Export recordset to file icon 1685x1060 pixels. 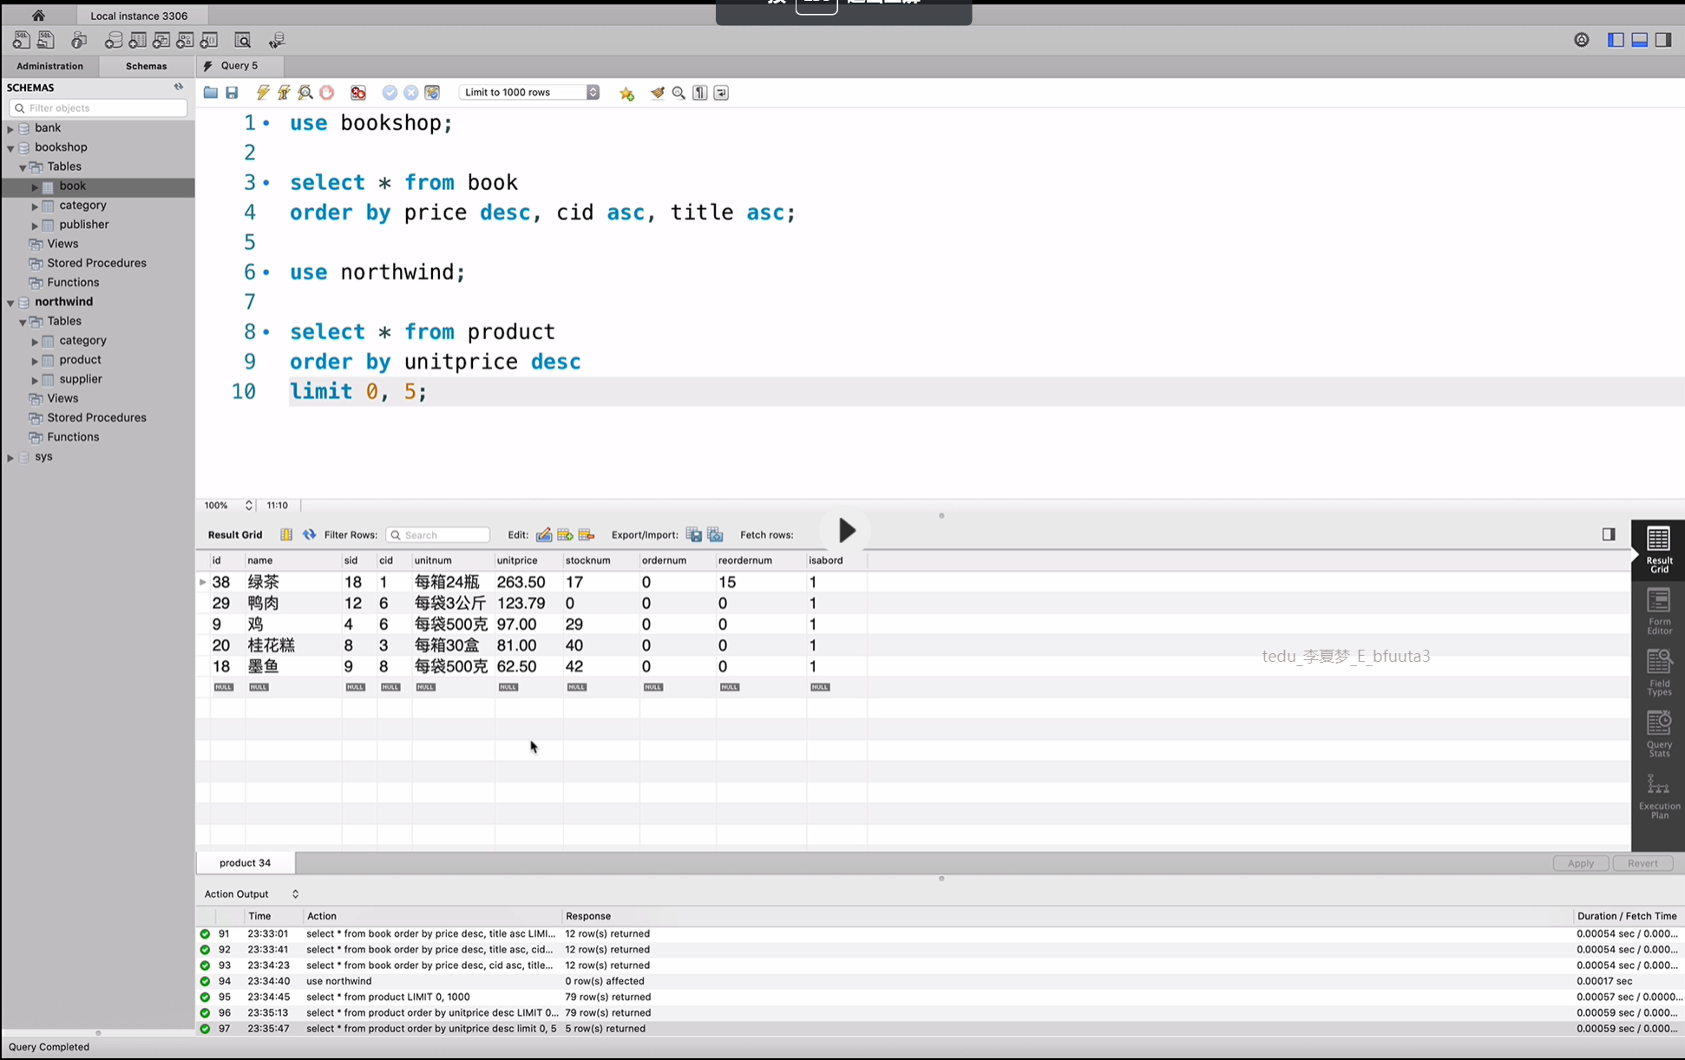tap(694, 534)
